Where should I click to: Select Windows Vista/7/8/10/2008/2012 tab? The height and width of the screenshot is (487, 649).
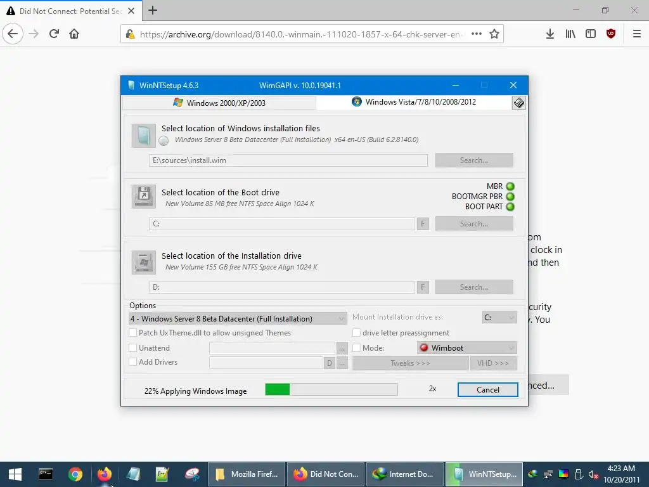414,102
